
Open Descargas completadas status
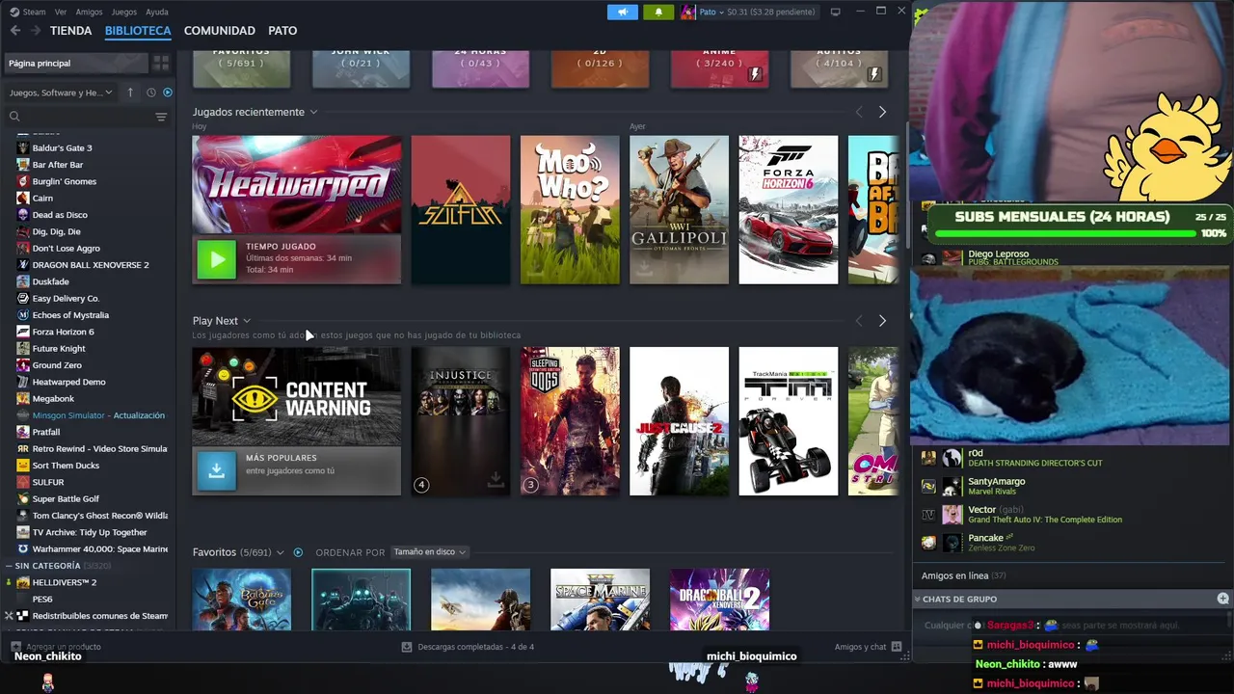click(x=468, y=647)
